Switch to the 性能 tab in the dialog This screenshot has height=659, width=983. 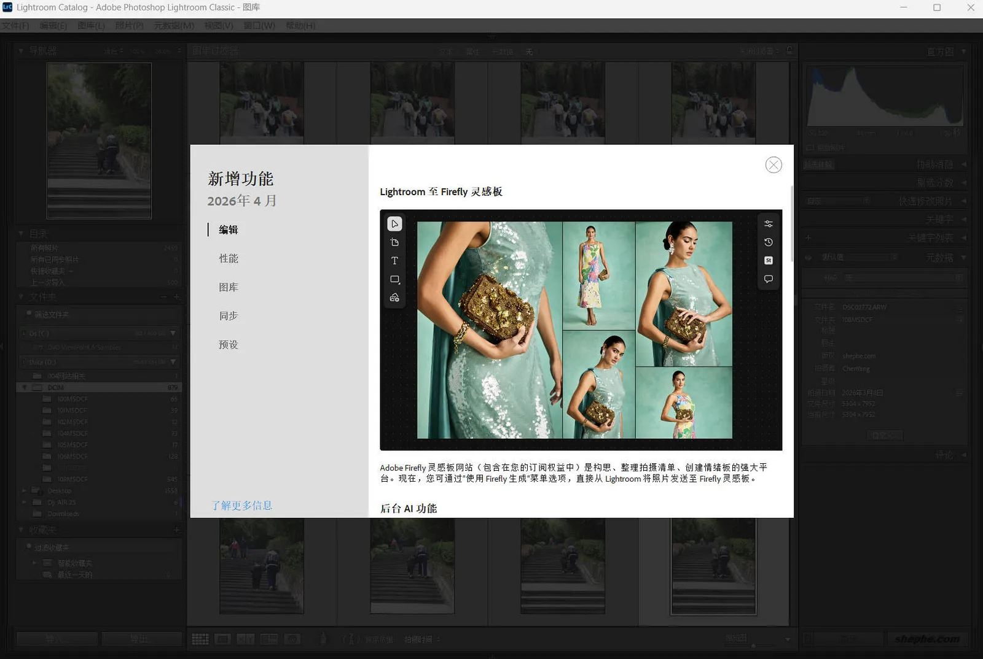[x=228, y=258]
